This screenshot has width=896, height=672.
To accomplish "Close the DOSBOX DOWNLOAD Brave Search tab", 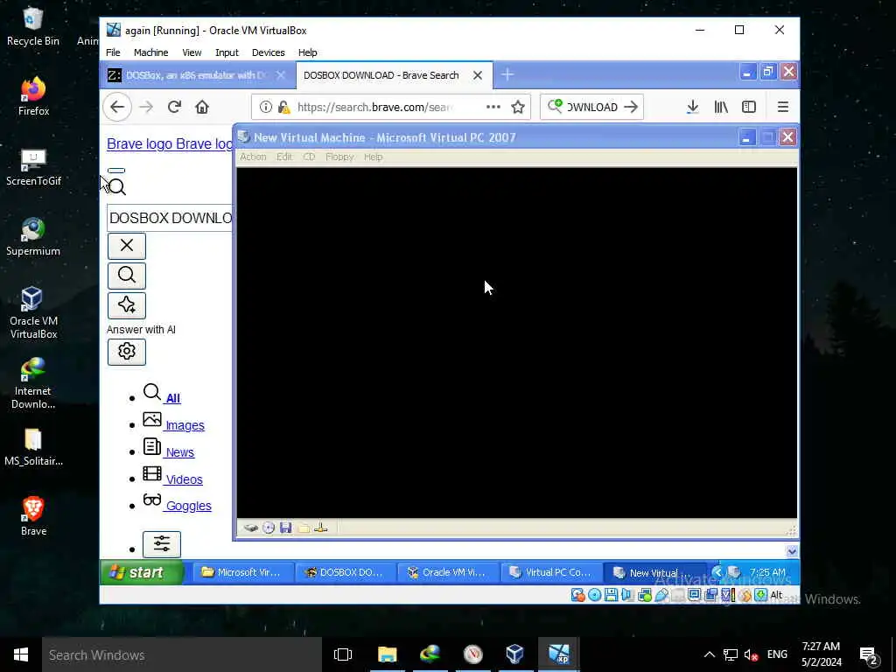I will 478,75.
